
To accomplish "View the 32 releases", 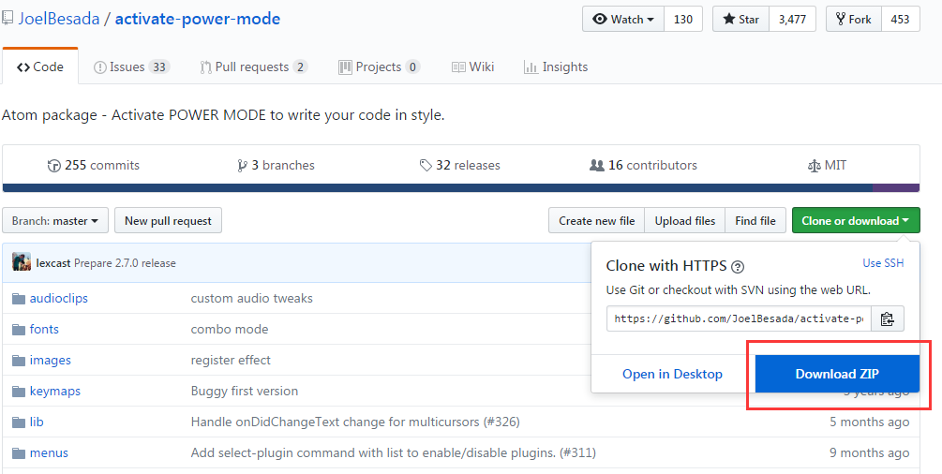I will tap(459, 165).
